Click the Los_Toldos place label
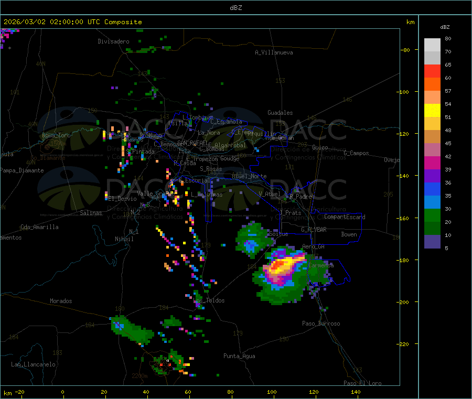 [x=209, y=300]
